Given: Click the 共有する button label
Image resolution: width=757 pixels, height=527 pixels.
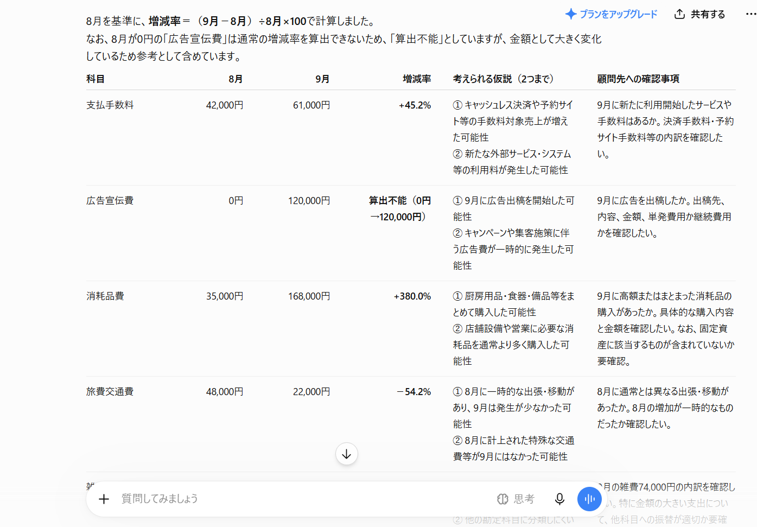Looking at the screenshot, I should (x=708, y=14).
